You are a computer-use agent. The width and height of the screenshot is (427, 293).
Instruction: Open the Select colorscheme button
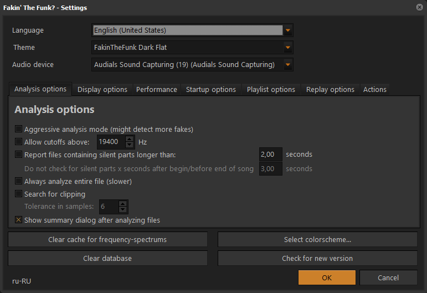[x=317, y=239]
